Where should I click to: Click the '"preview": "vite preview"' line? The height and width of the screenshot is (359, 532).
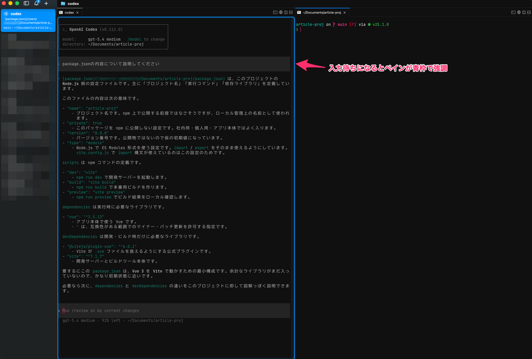pyautogui.click(x=96, y=192)
